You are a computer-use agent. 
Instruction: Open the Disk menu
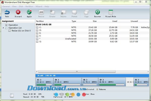click(21, 7)
